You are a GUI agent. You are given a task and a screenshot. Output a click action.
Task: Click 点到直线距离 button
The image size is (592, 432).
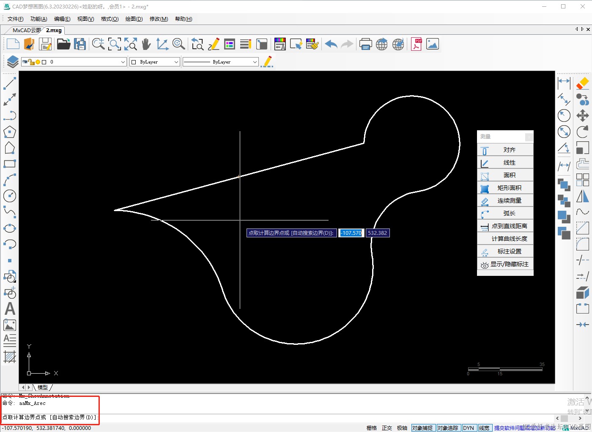point(505,226)
